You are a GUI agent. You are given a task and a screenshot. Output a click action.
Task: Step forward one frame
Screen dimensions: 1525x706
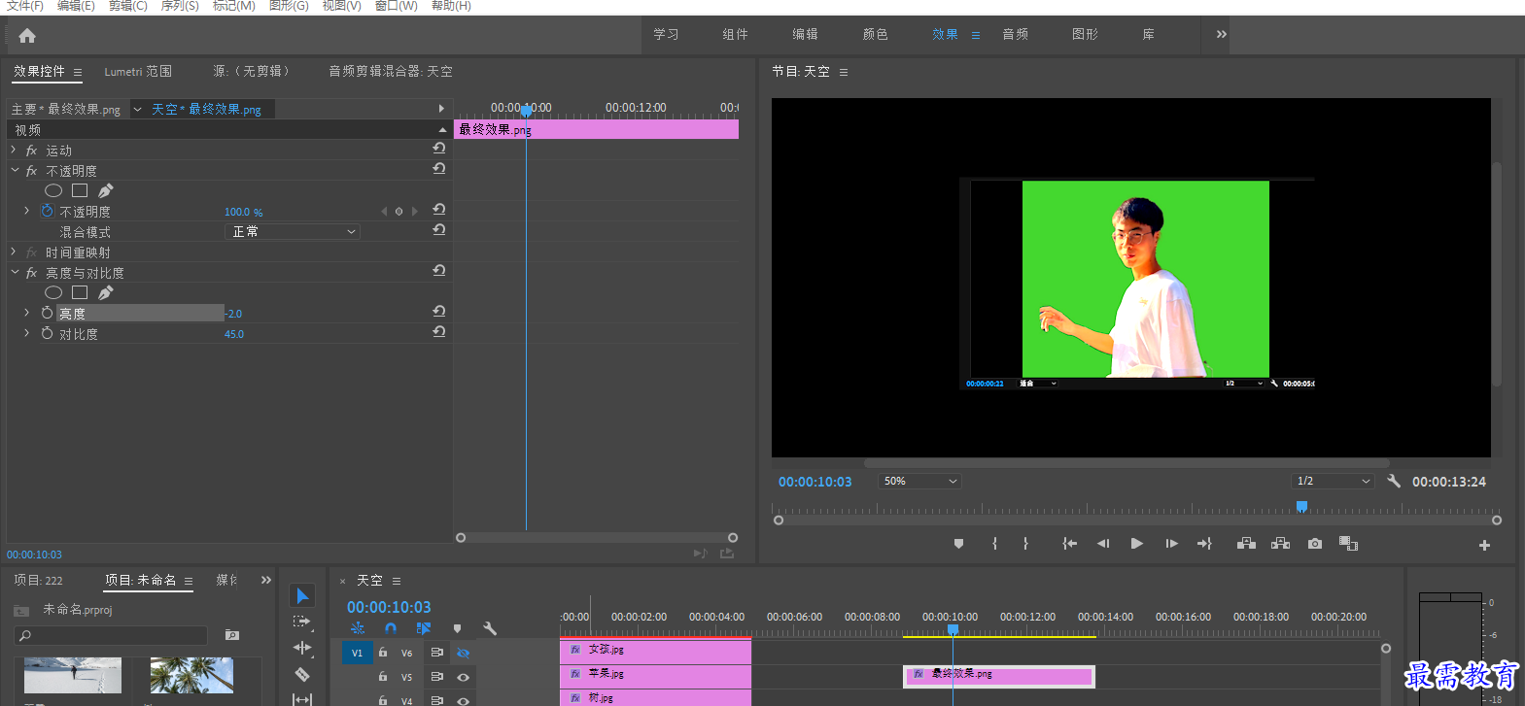click(1171, 544)
